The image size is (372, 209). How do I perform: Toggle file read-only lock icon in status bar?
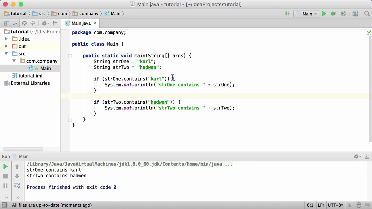(x=350, y=205)
